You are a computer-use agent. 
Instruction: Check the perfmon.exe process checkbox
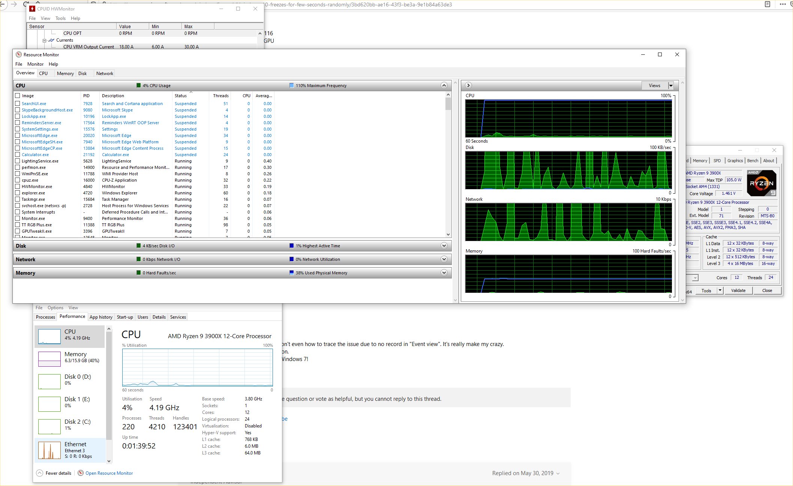click(18, 167)
